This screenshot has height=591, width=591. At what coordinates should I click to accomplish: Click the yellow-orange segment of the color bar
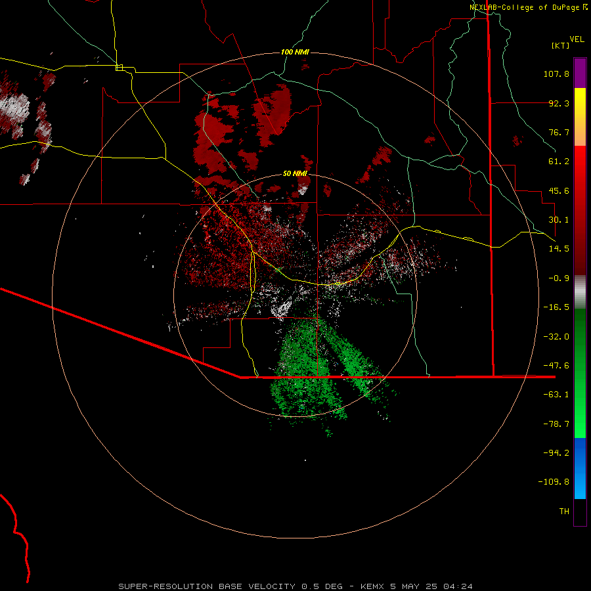click(x=580, y=117)
